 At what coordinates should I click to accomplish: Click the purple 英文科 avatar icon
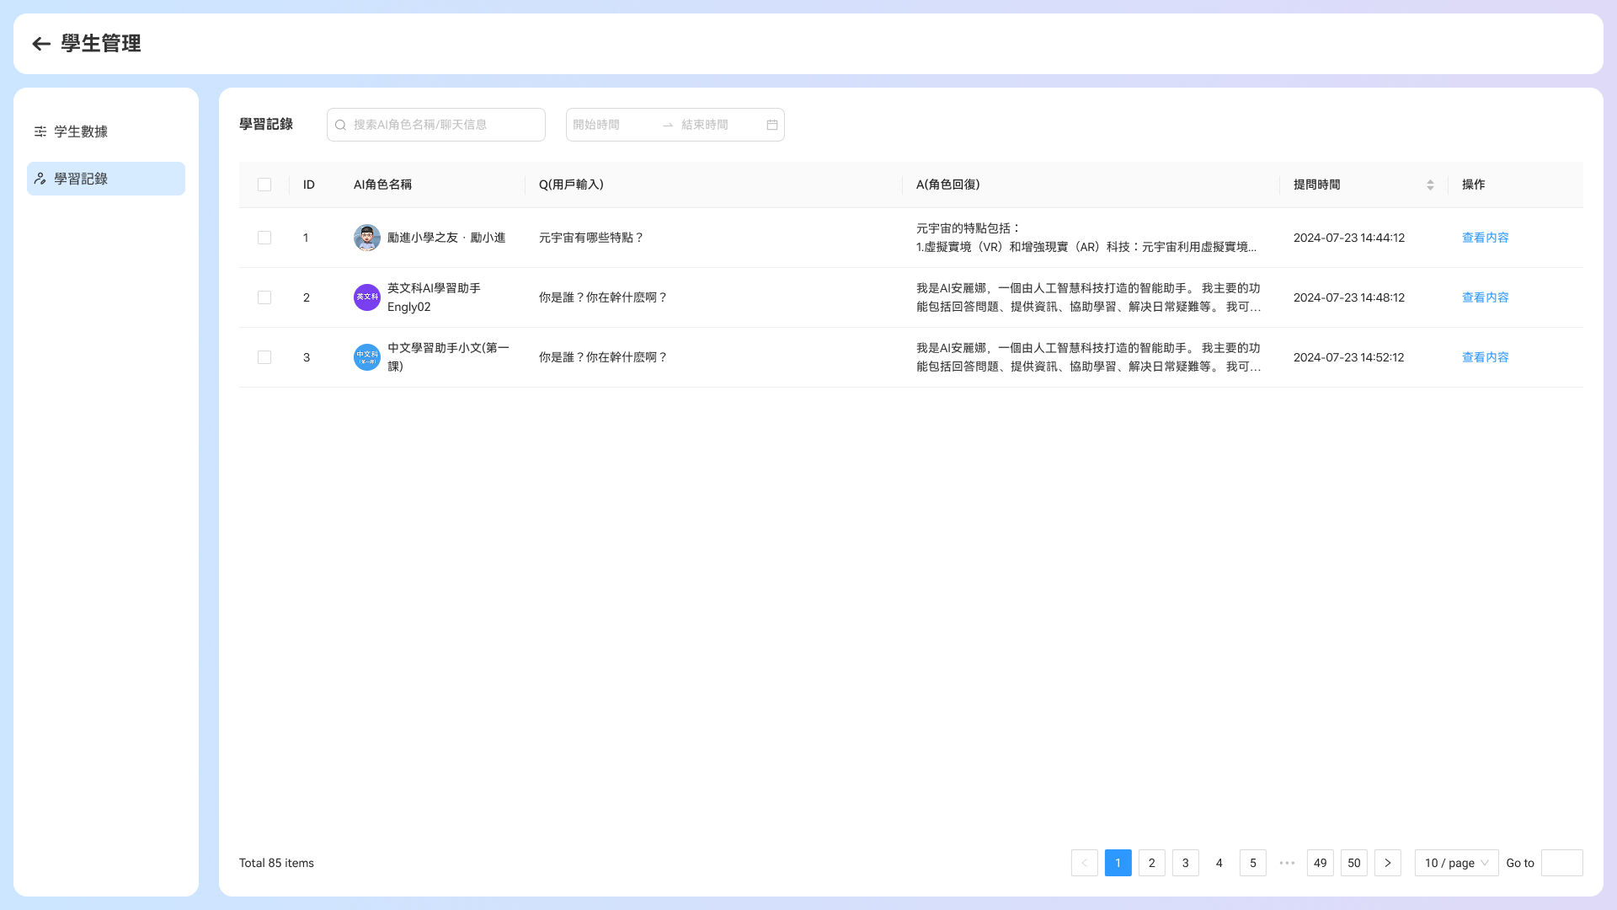[367, 297]
